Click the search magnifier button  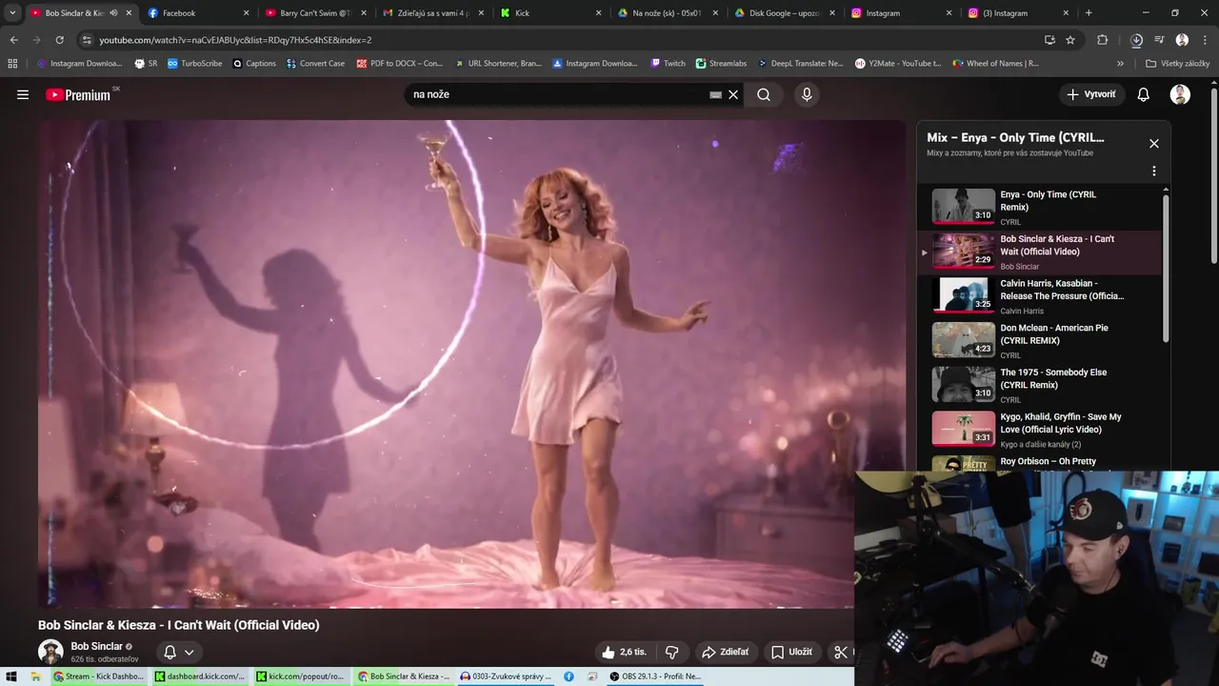tap(764, 94)
